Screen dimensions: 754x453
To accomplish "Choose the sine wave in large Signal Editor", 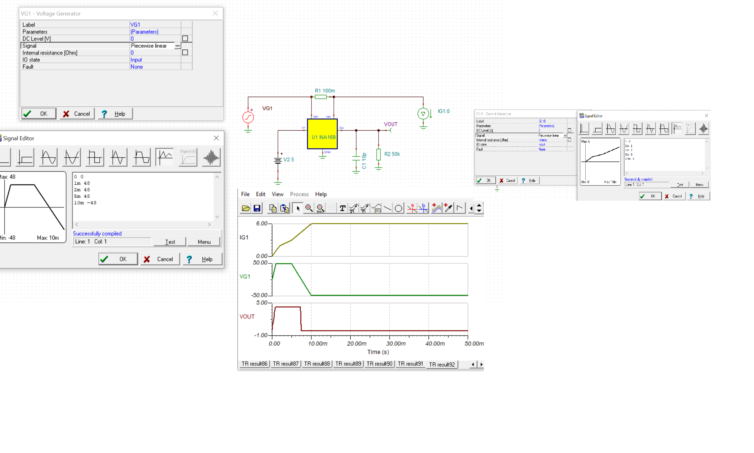I will click(48, 157).
